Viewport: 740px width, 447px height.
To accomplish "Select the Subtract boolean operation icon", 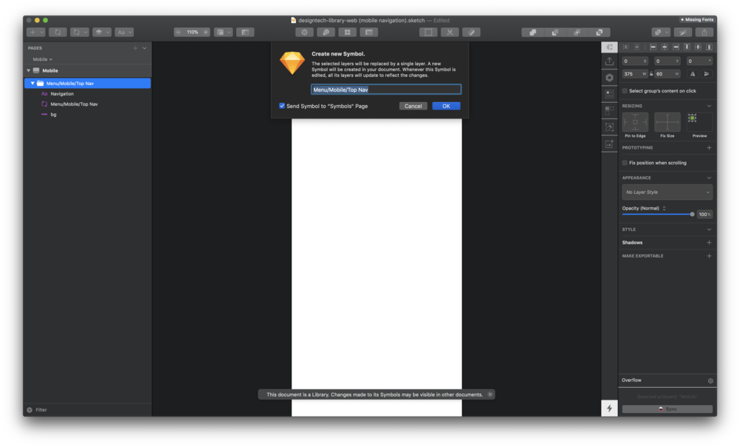I will click(x=555, y=32).
